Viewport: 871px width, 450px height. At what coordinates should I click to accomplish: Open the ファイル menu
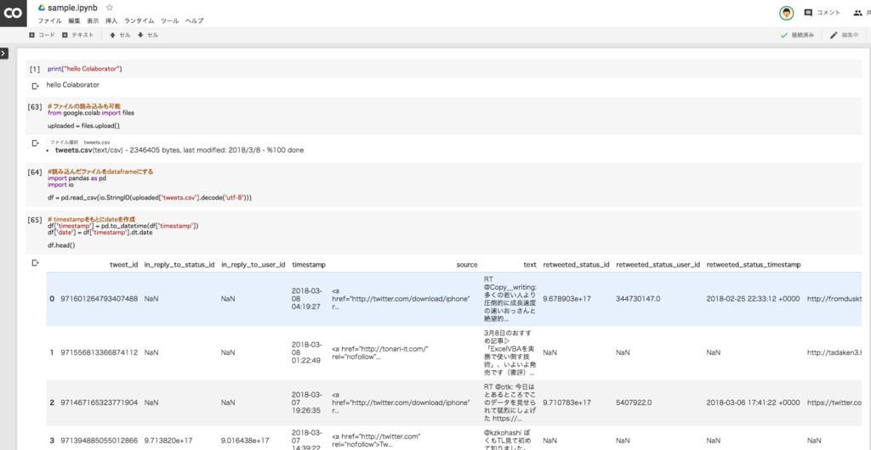point(49,21)
